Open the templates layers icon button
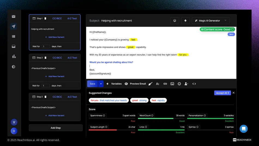Screen dimensions: 259x146 tap(174, 21)
